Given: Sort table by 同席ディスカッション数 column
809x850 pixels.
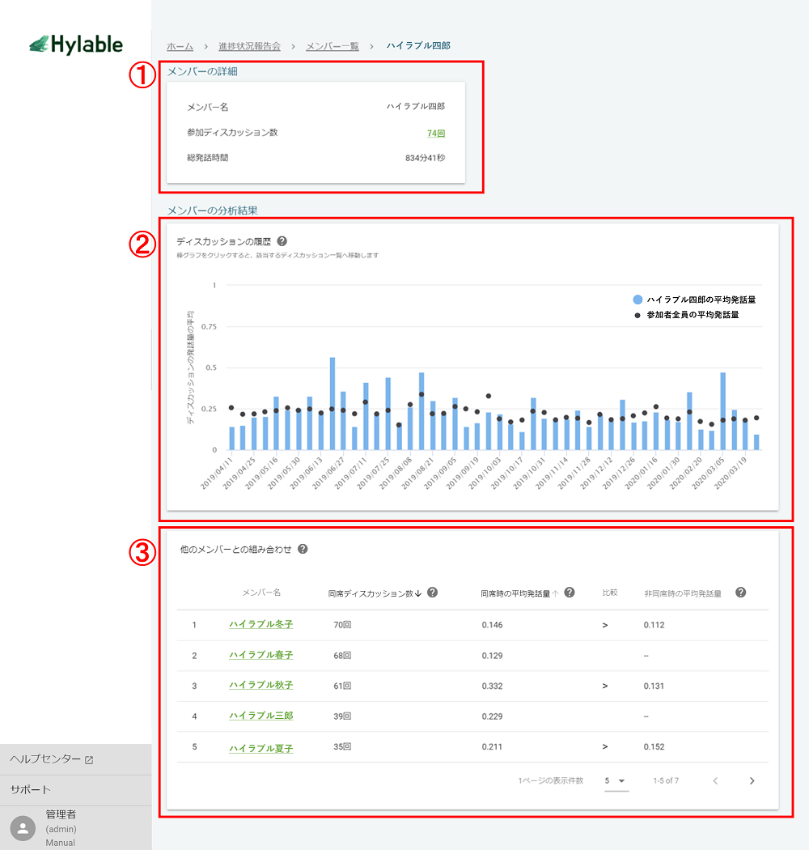Looking at the screenshot, I should click(375, 593).
